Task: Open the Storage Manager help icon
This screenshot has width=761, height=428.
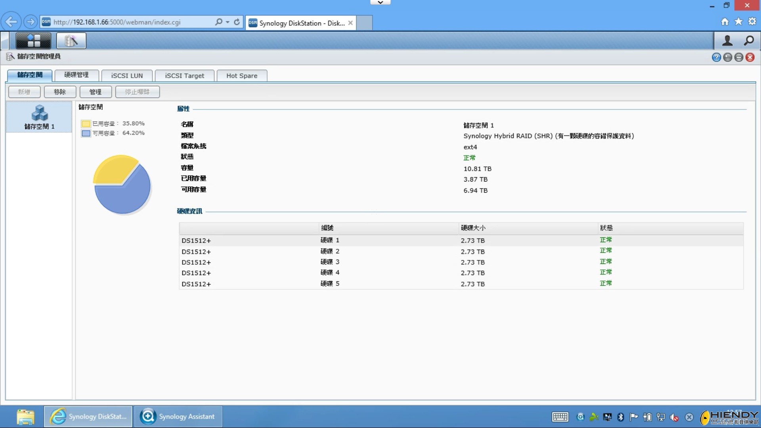Action: pos(716,57)
